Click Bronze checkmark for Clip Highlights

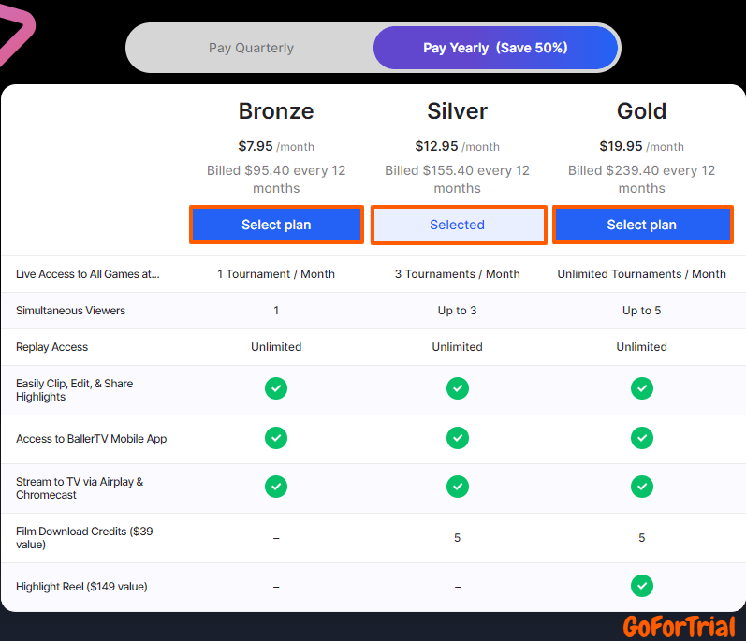[276, 388]
